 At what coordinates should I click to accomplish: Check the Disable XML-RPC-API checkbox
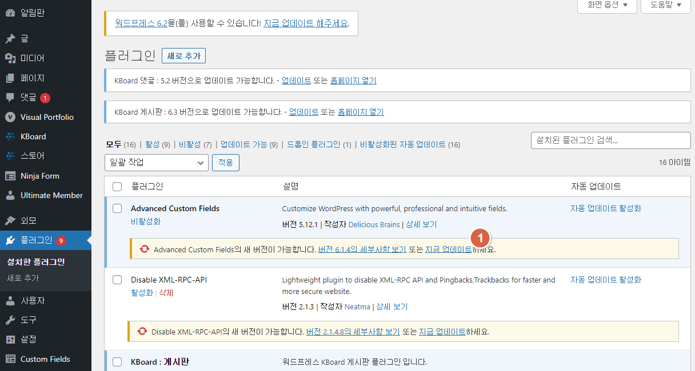117,280
